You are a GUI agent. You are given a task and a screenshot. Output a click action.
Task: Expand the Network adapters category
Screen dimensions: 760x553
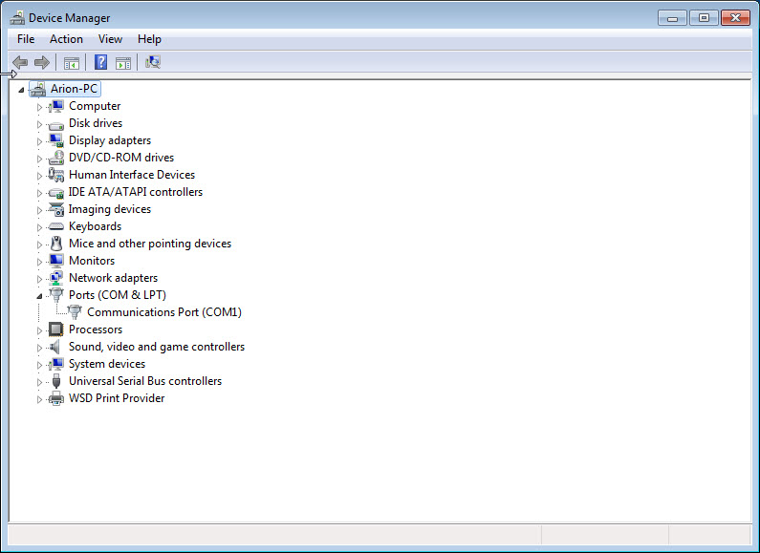(x=40, y=278)
